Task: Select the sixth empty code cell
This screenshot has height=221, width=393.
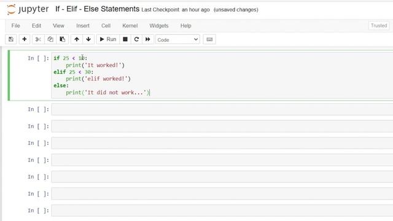Action: [222, 194]
